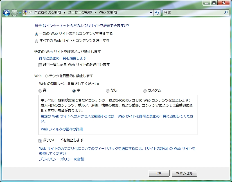Open 許可と禁止の一覧を編集します link
Image resolution: width=232 pixels, height=182 pixels.
point(62,58)
